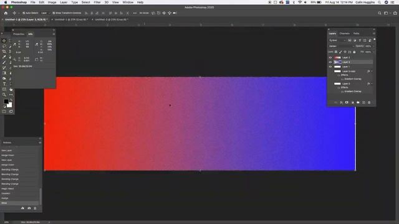Viewport: 399px width, 224px height.
Task: Select the Crop tool
Action: (4, 51)
